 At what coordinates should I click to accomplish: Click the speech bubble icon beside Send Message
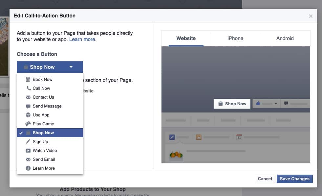point(28,106)
